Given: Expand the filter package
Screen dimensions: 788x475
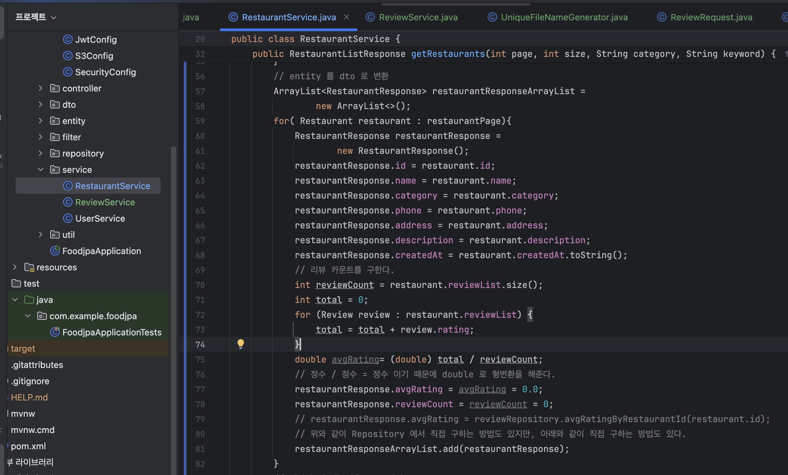Looking at the screenshot, I should click(40, 137).
